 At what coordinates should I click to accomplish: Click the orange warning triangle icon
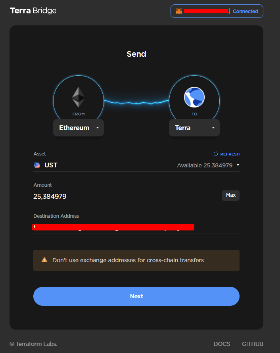point(44,260)
